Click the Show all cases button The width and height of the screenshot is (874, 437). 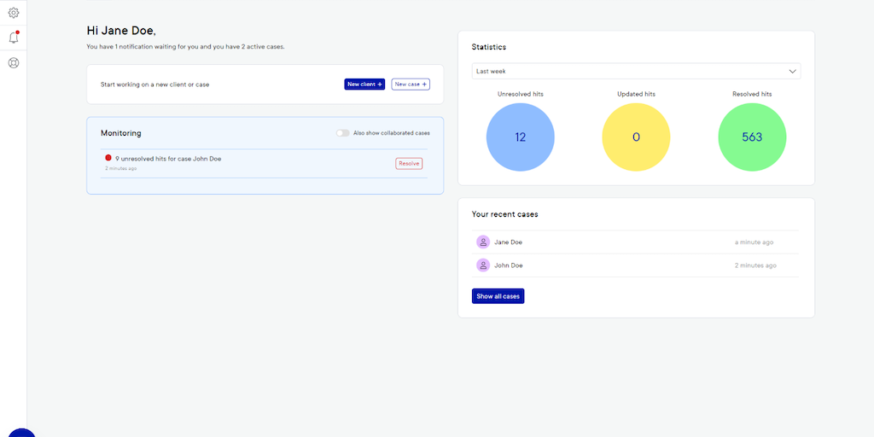498,296
